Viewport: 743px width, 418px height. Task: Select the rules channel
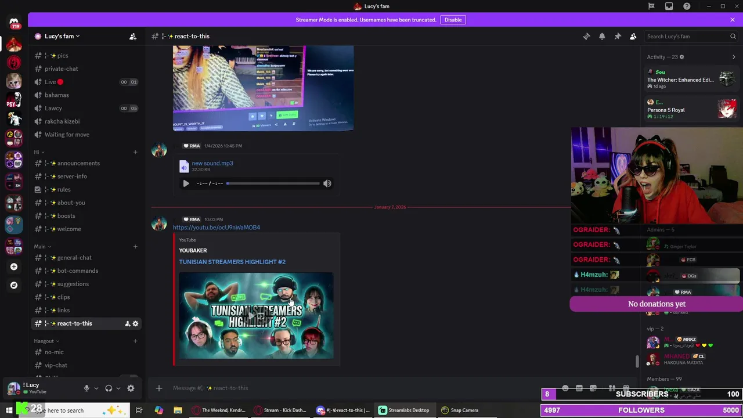coord(86,189)
